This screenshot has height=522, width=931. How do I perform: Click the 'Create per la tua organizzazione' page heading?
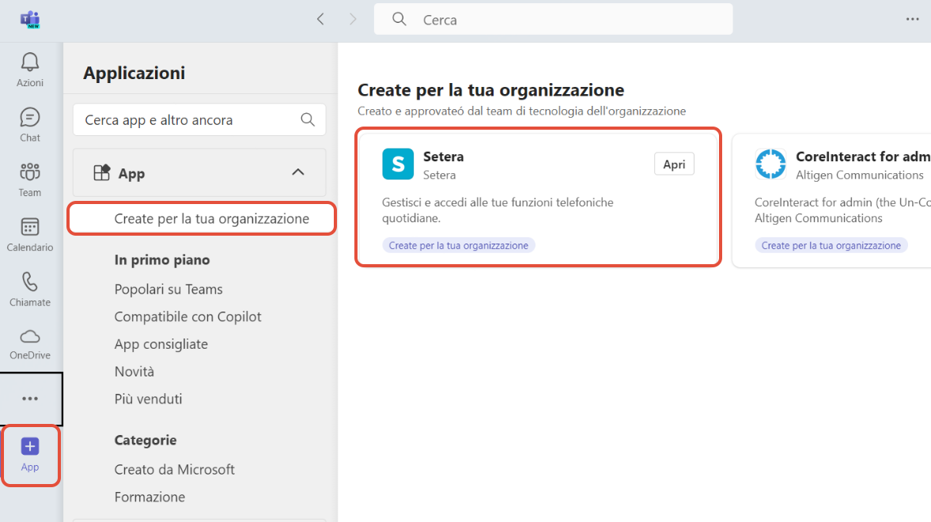click(491, 89)
